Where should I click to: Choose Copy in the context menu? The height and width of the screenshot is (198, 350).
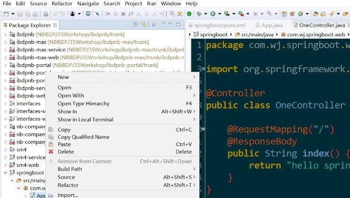coord(122,130)
